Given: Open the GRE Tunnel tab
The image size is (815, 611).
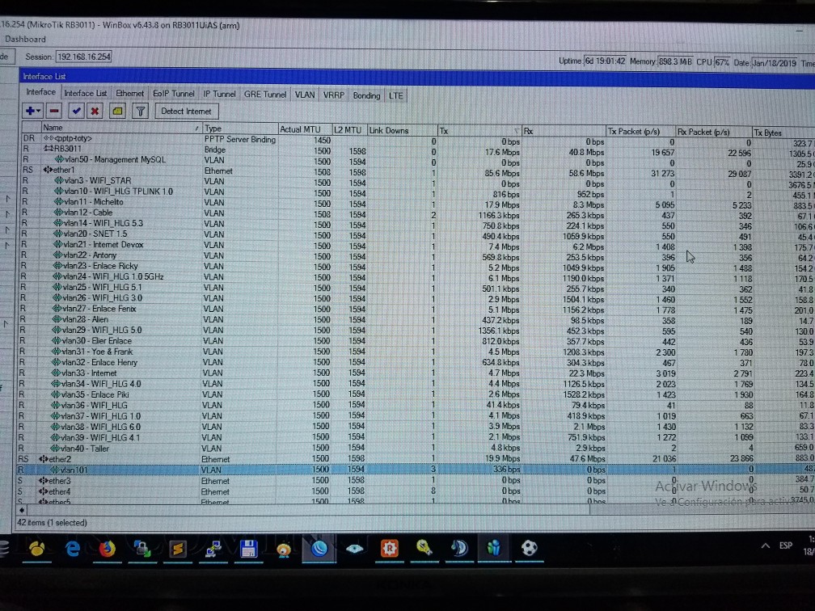Looking at the screenshot, I should click(264, 95).
